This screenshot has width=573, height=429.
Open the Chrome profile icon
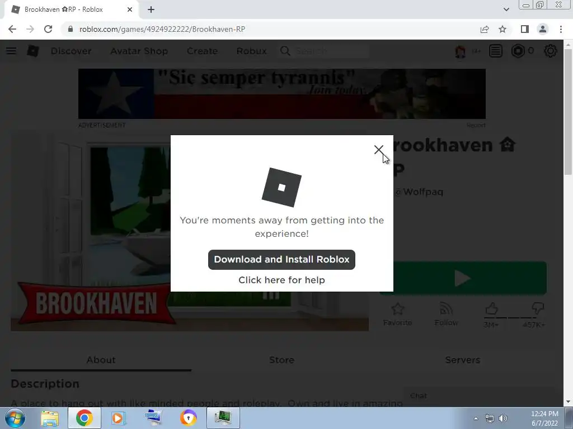tap(543, 29)
